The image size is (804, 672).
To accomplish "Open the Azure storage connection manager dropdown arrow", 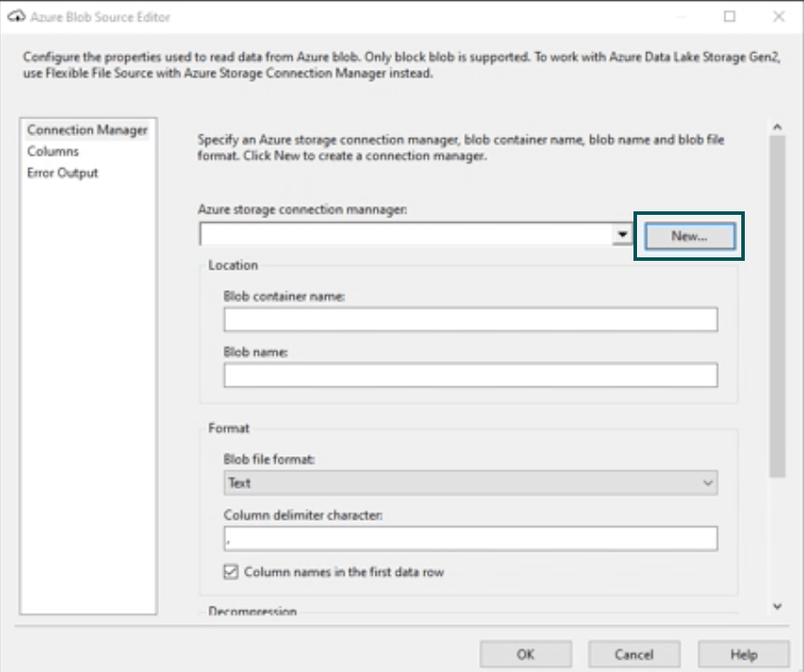I will click(x=623, y=234).
